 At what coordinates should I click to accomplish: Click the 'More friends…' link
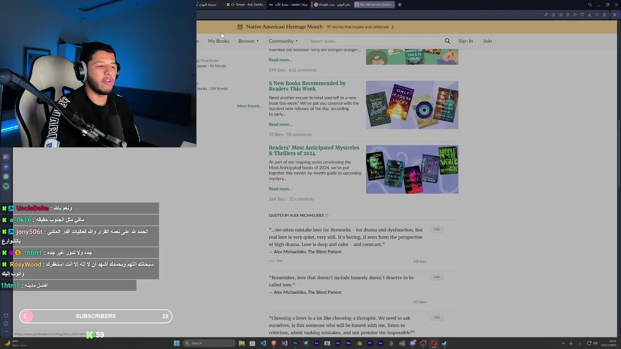250,106
